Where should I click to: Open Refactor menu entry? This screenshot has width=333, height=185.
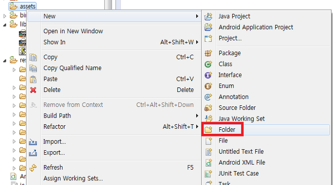(x=54, y=127)
